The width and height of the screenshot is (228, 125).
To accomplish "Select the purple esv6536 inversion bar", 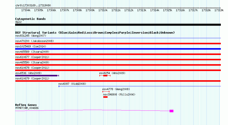I will pyautogui.click(x=37, y=76).
